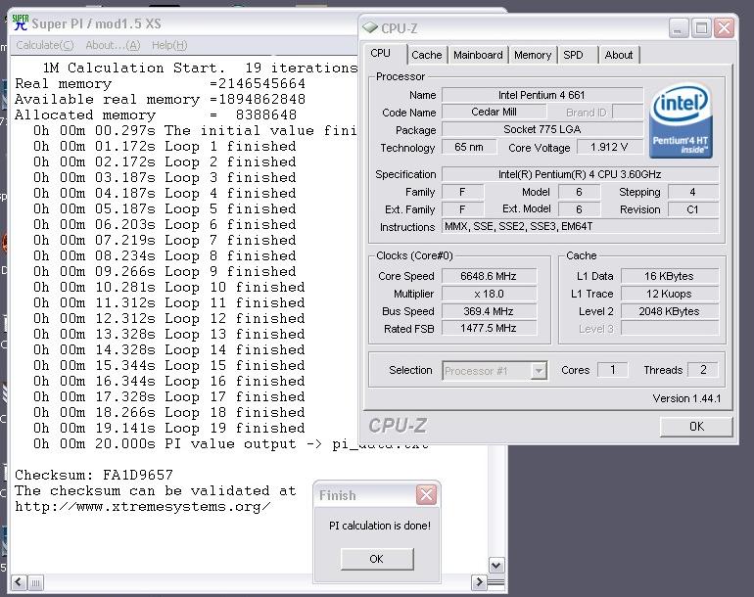
Task: Click the Core Voltage value 1.912 V
Action: (x=609, y=147)
